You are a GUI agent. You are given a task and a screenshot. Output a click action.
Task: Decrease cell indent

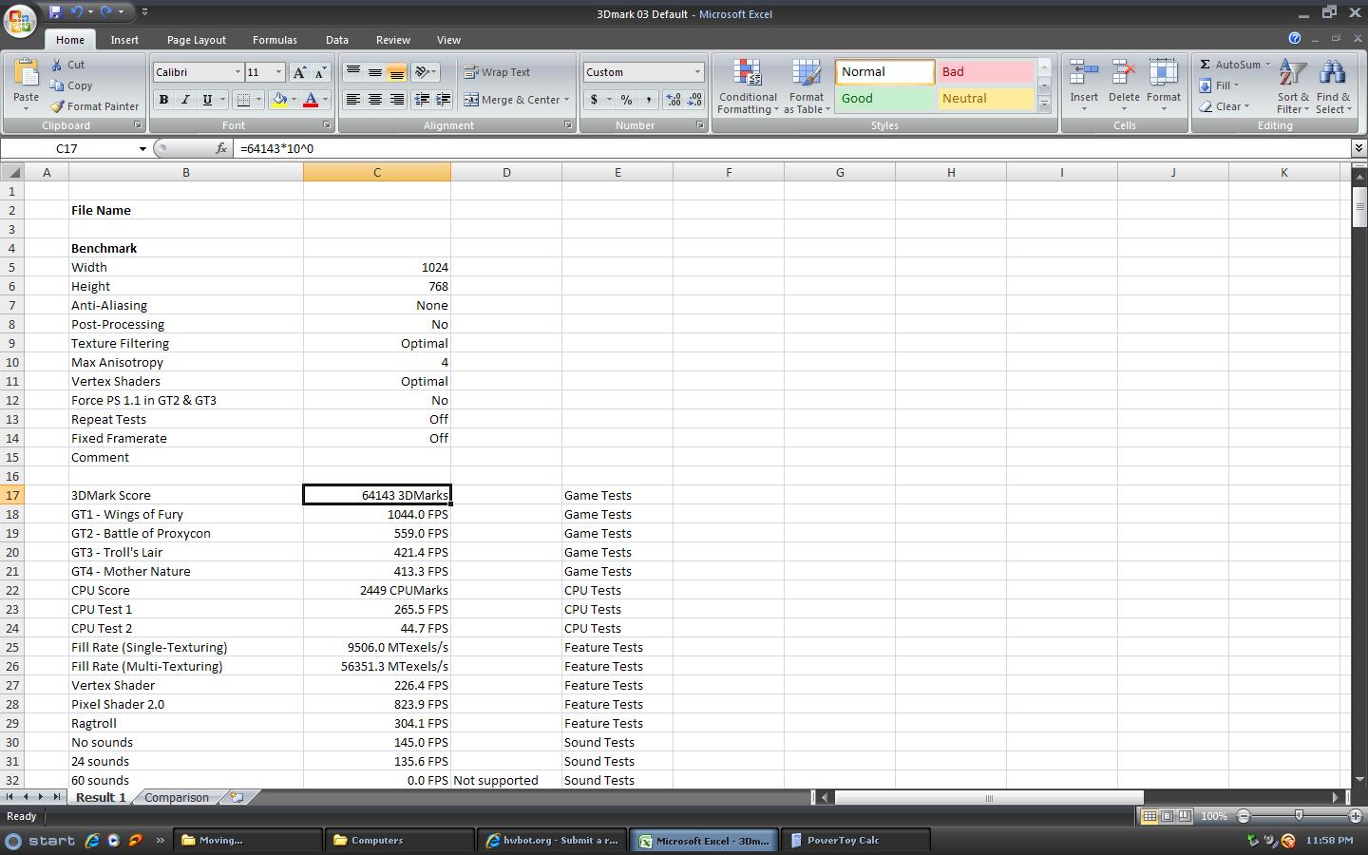point(421,100)
